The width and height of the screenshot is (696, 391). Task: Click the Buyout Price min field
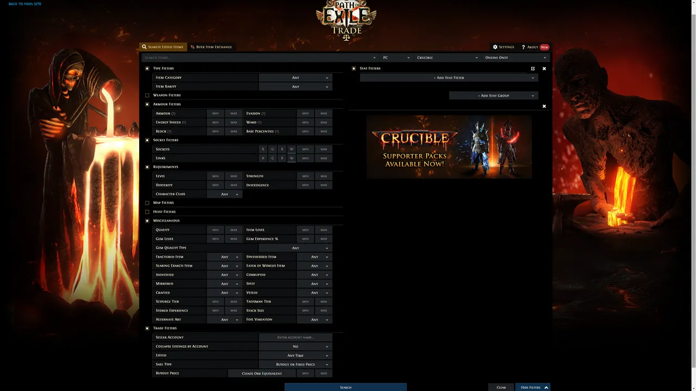(306, 373)
